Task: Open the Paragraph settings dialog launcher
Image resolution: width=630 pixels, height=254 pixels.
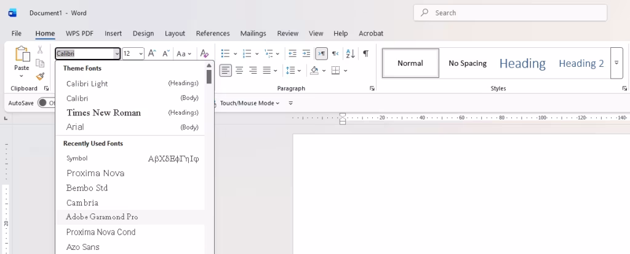Action: [x=372, y=88]
